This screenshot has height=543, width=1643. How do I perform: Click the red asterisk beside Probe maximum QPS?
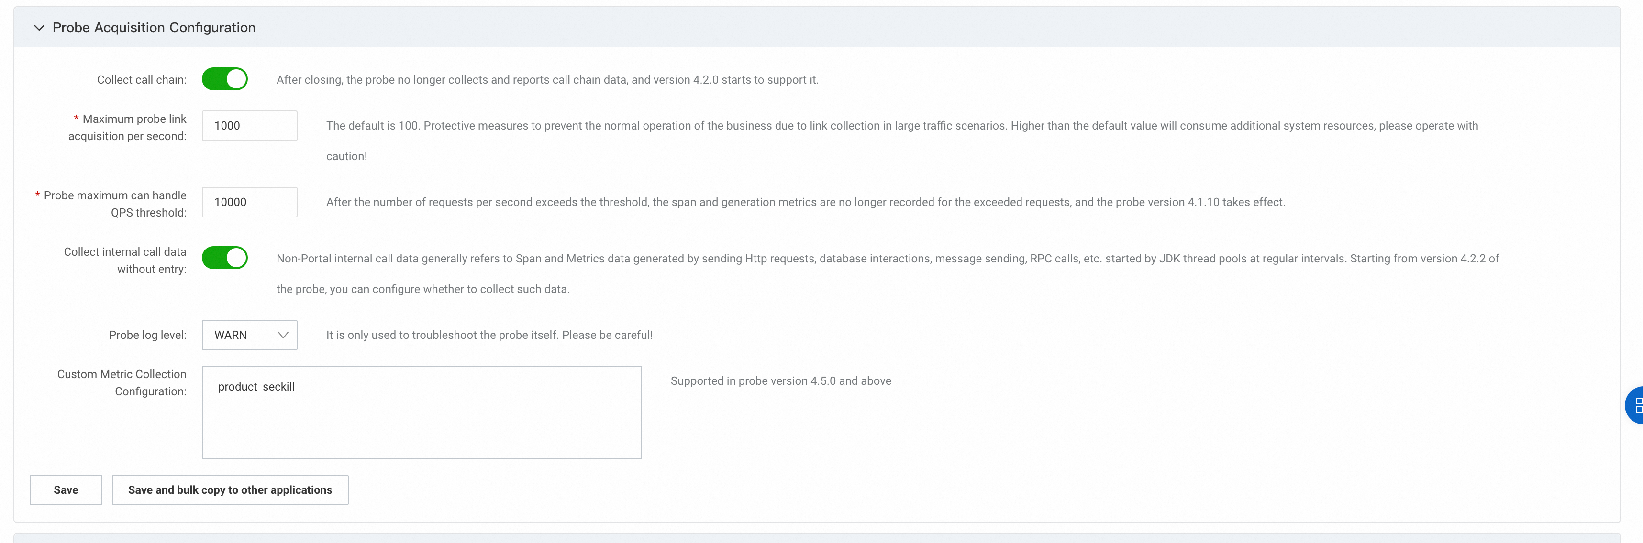pos(38,195)
